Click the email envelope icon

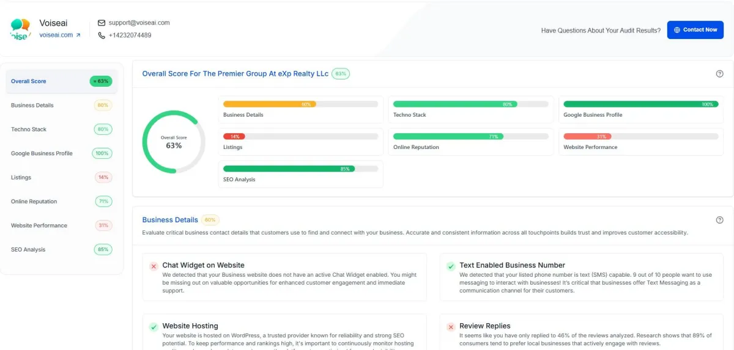pyautogui.click(x=102, y=23)
